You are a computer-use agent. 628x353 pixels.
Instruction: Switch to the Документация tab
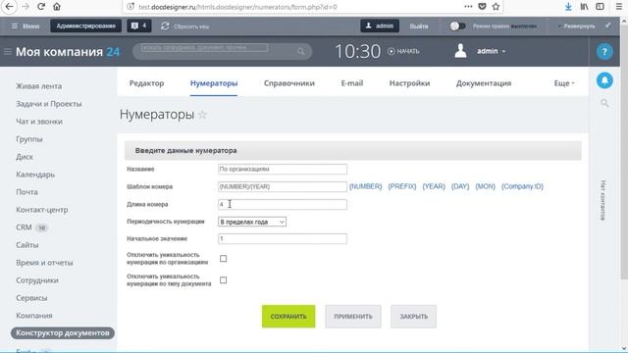pyautogui.click(x=484, y=83)
